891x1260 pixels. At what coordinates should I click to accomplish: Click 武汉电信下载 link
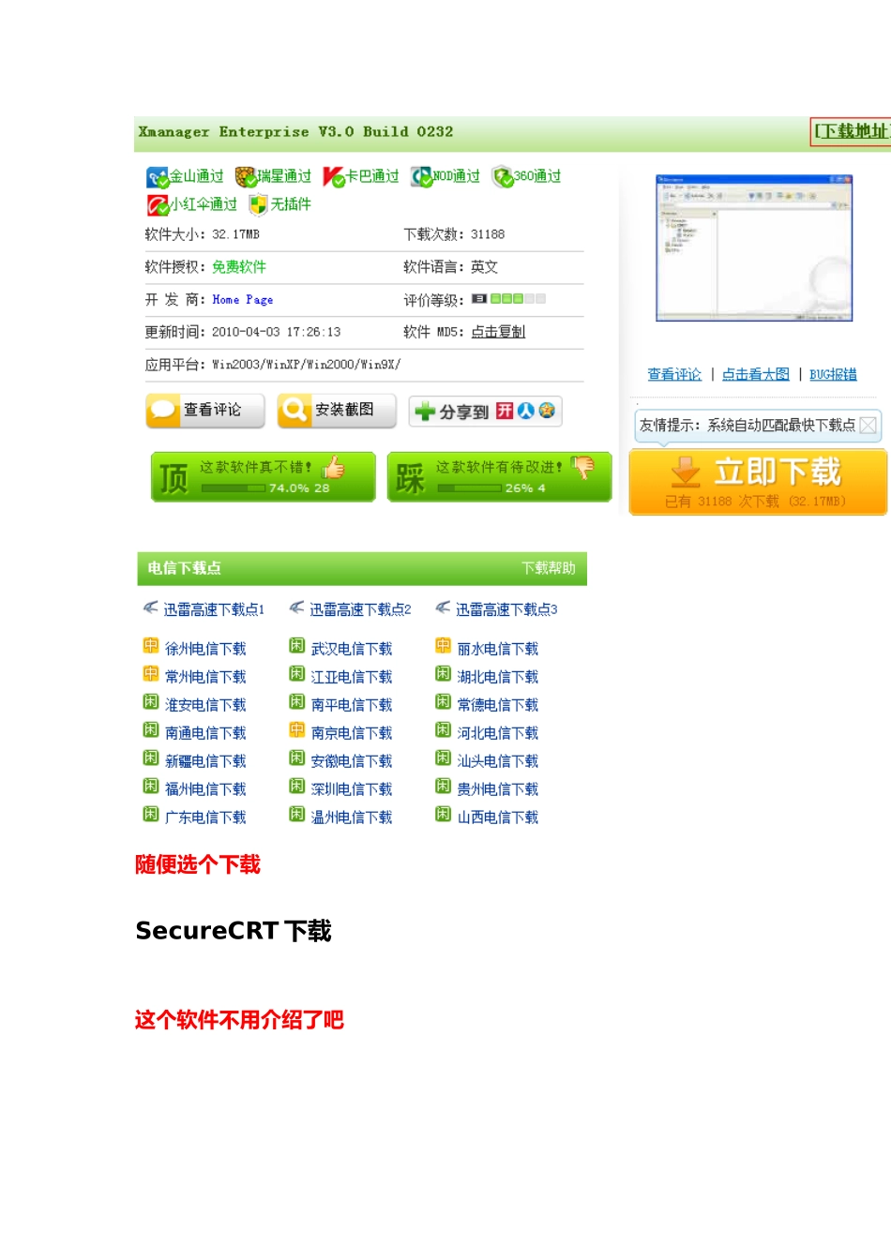point(352,649)
